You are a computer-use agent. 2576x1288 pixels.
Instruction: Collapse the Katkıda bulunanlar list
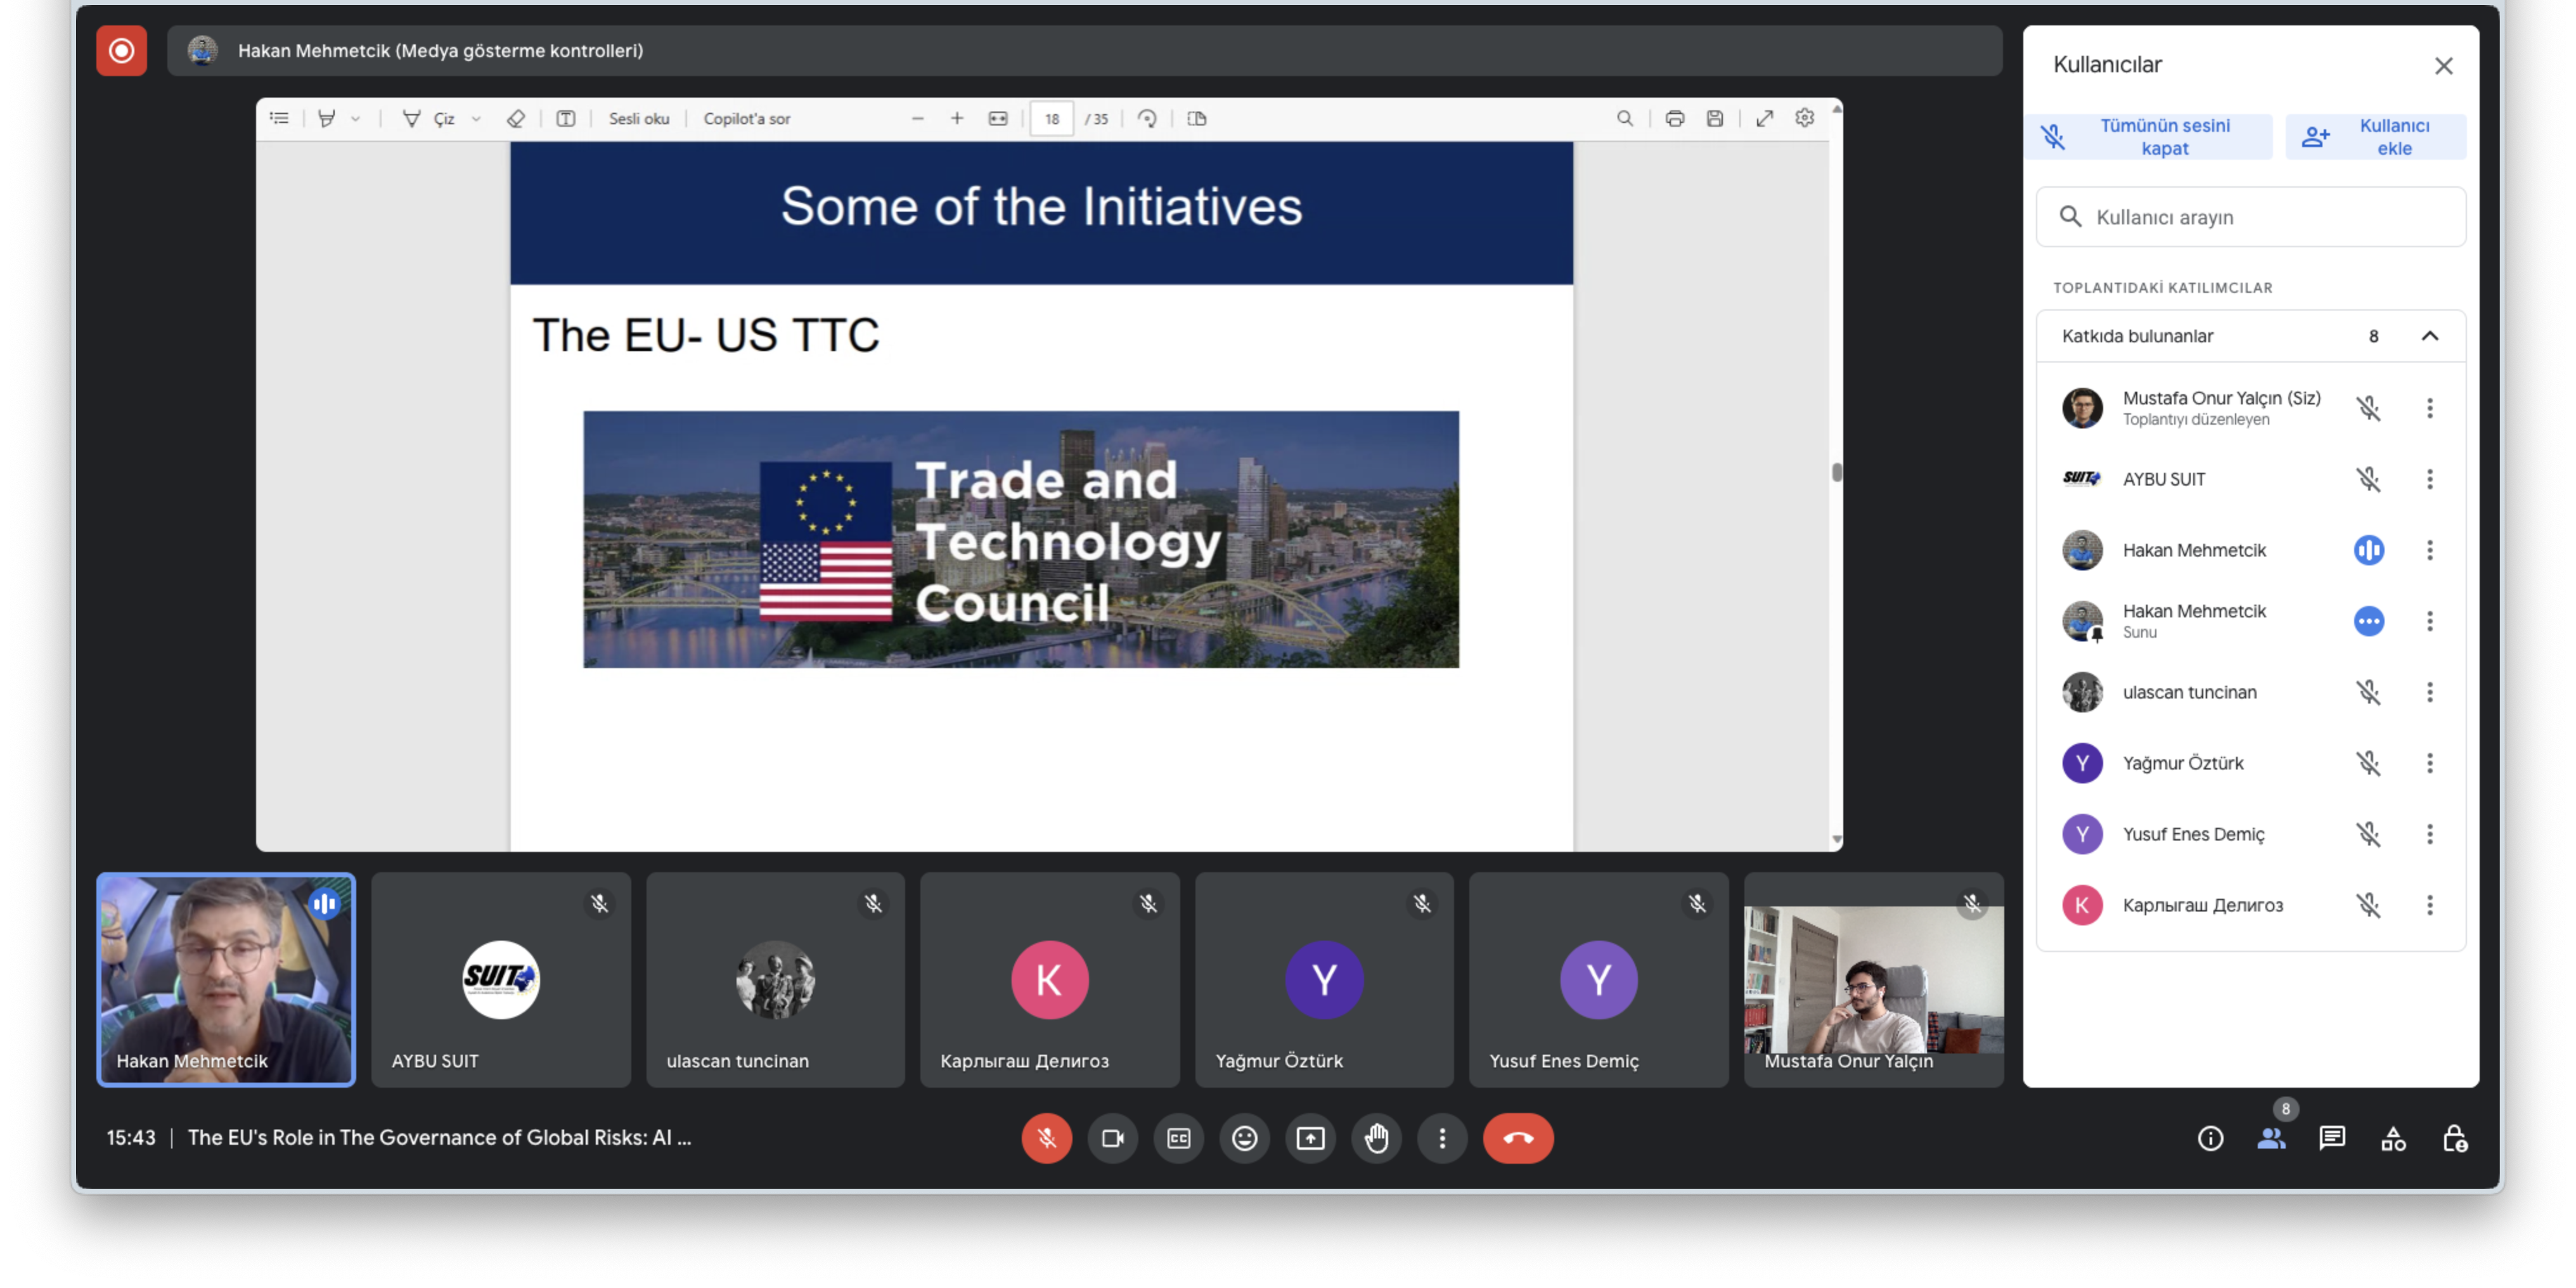tap(2429, 336)
